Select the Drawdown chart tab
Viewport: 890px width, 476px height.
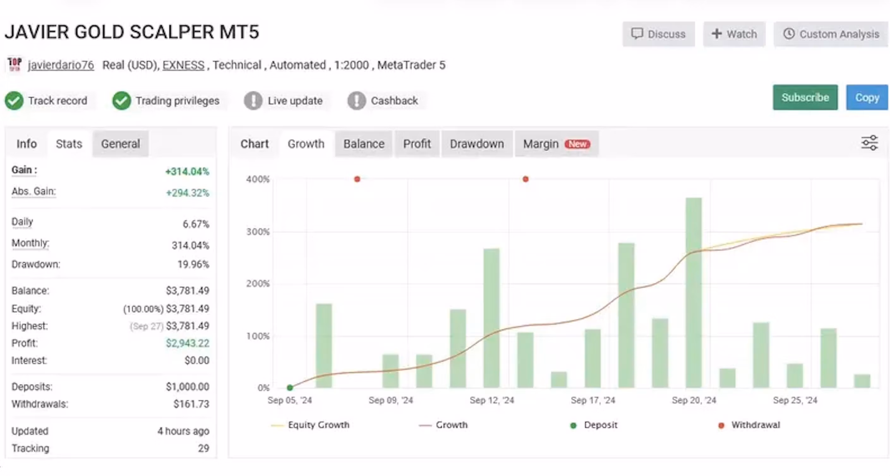pos(477,144)
